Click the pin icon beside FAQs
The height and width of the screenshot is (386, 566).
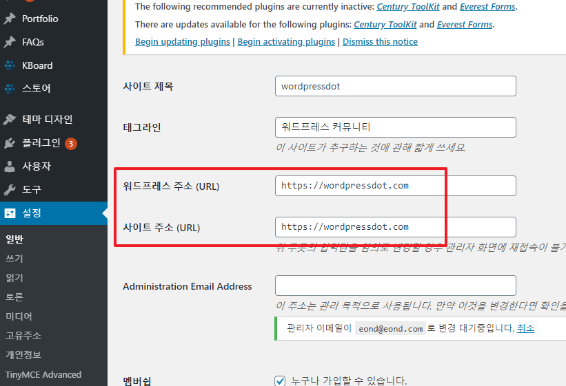click(x=10, y=42)
